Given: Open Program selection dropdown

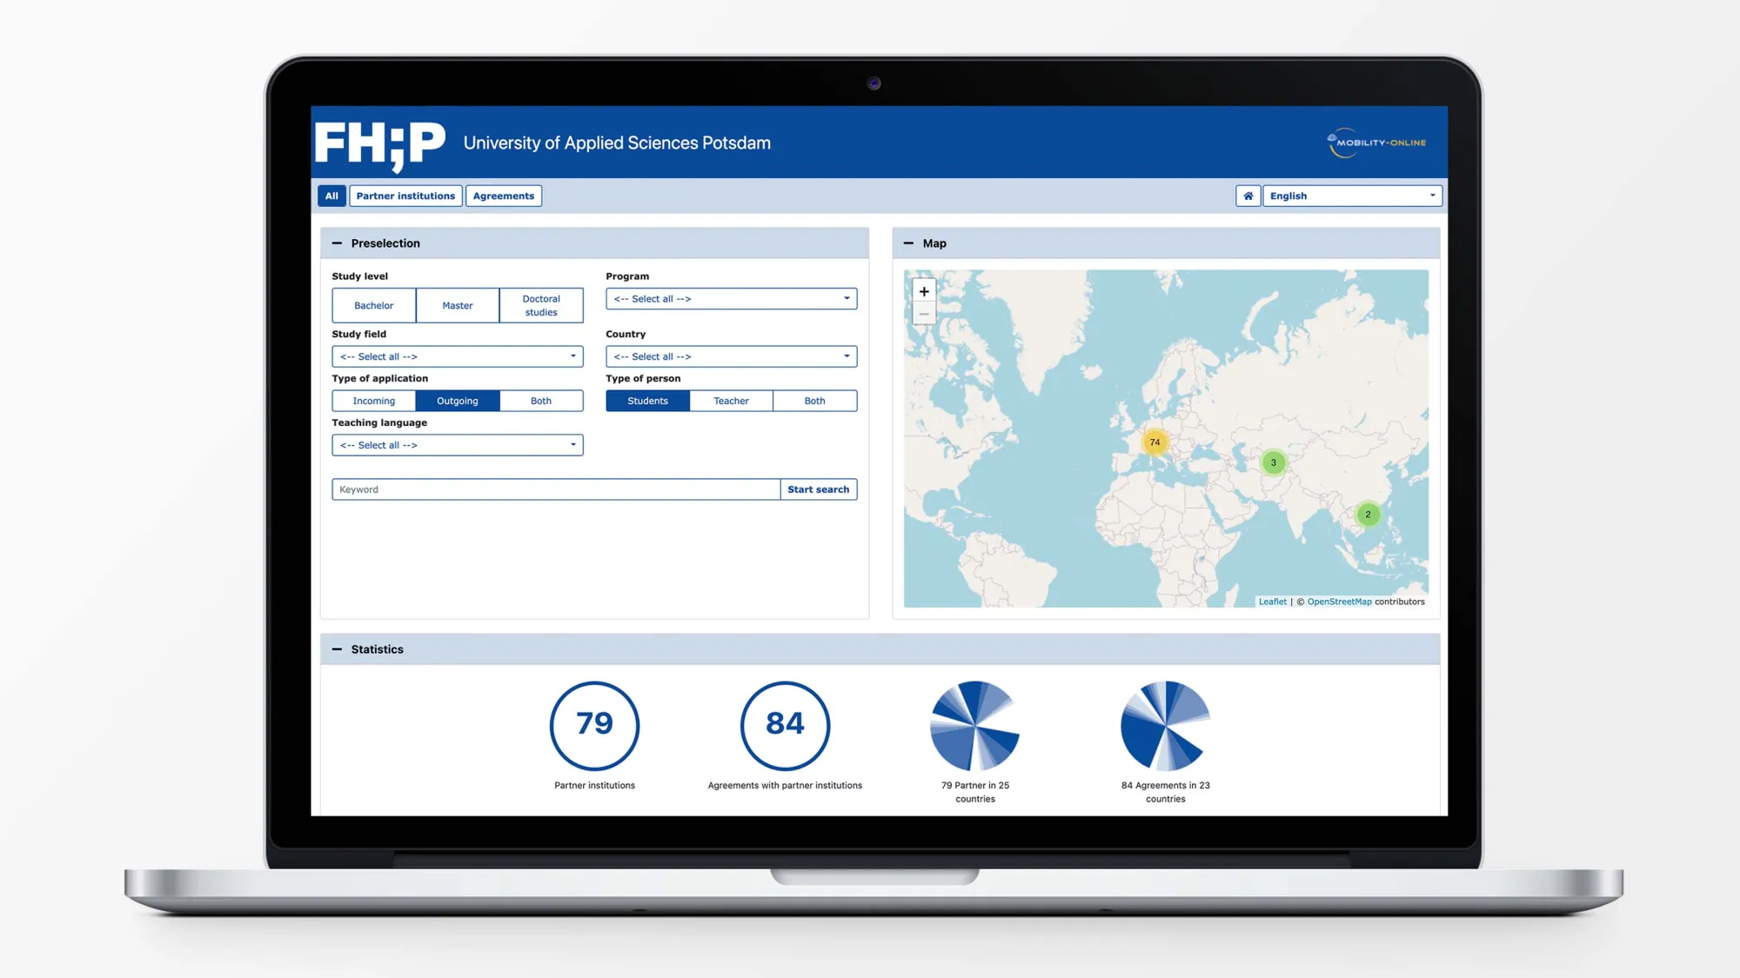Looking at the screenshot, I should [x=730, y=297].
